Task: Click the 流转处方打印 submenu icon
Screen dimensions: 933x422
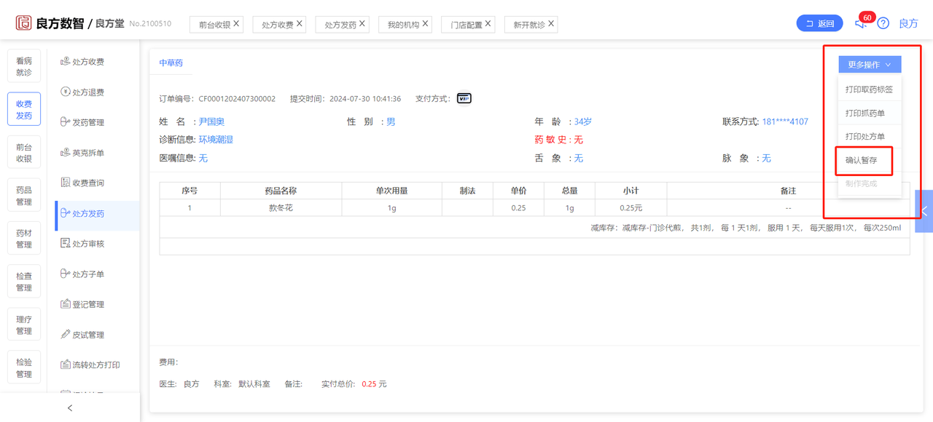Action: click(x=65, y=365)
